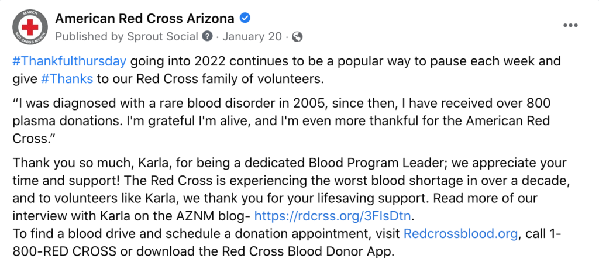Click the question mark icon beside Sprout Social
Viewport: 599px width, 269px height.
(207, 37)
